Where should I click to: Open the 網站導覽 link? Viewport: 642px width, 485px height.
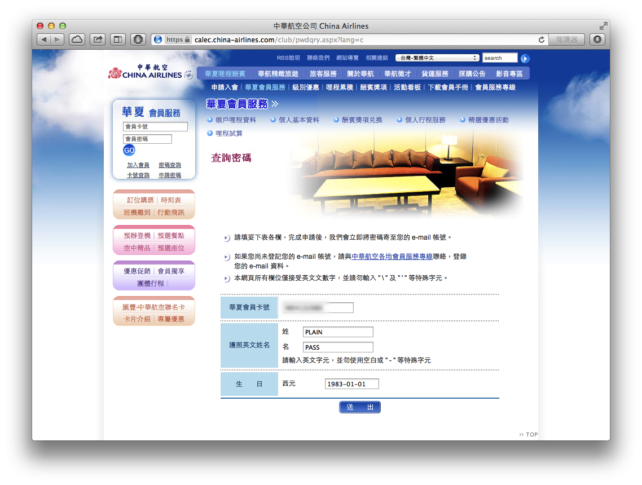[347, 58]
